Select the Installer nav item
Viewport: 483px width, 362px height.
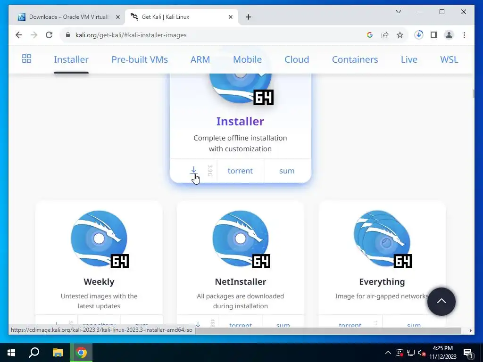(x=71, y=59)
